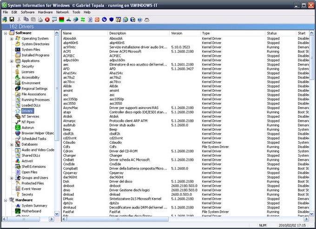The width and height of the screenshot is (316, 229).
Task: Select Secrets in the Software tree
Action: (27, 195)
